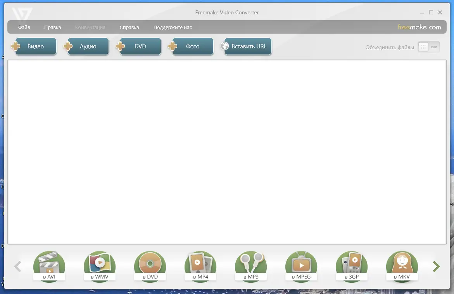This screenshot has width=454, height=294.
Task: Open the Конвертация menu
Action: click(x=90, y=27)
